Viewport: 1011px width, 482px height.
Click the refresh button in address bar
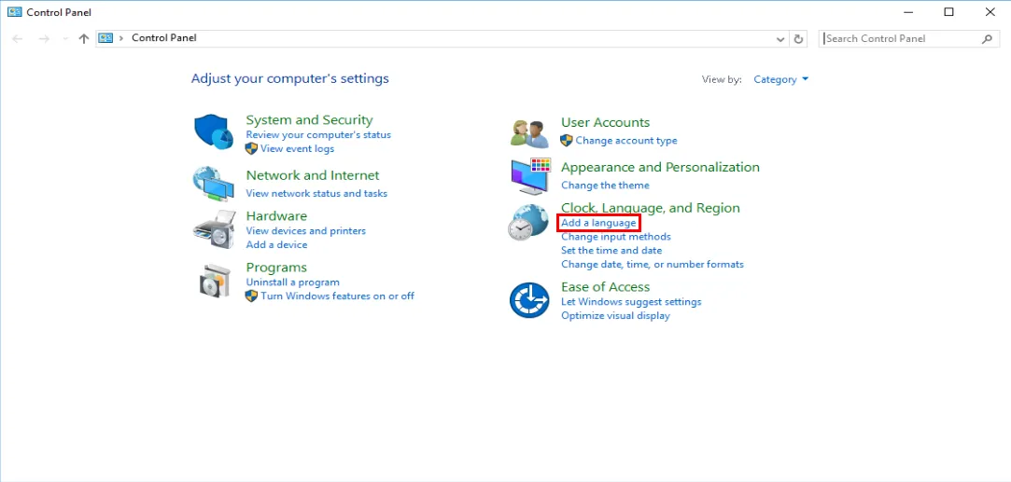pos(798,39)
